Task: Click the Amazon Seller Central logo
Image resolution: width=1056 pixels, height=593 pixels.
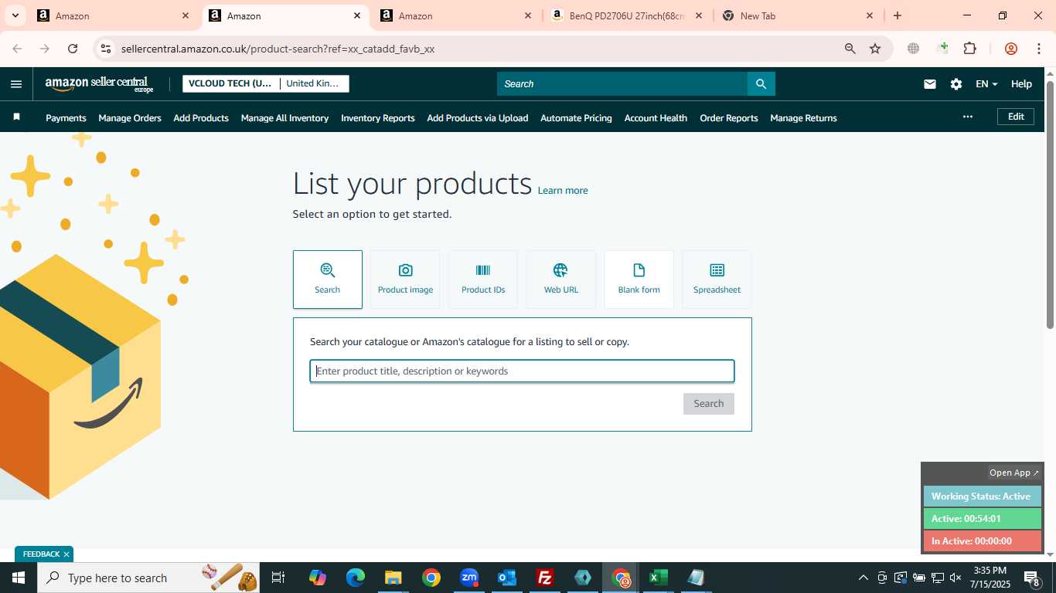Action: point(100,84)
